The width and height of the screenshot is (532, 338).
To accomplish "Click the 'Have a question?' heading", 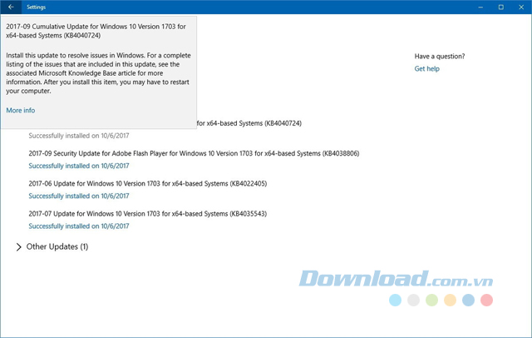I will (x=440, y=56).
